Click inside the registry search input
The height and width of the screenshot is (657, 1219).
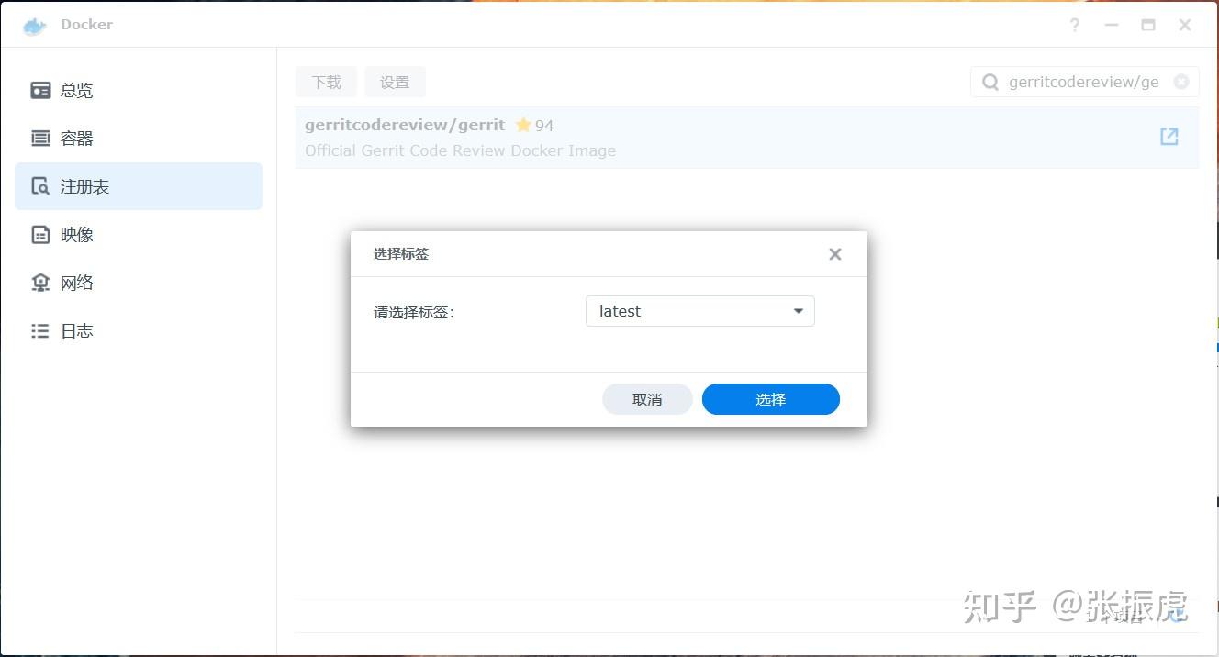pos(1083,82)
